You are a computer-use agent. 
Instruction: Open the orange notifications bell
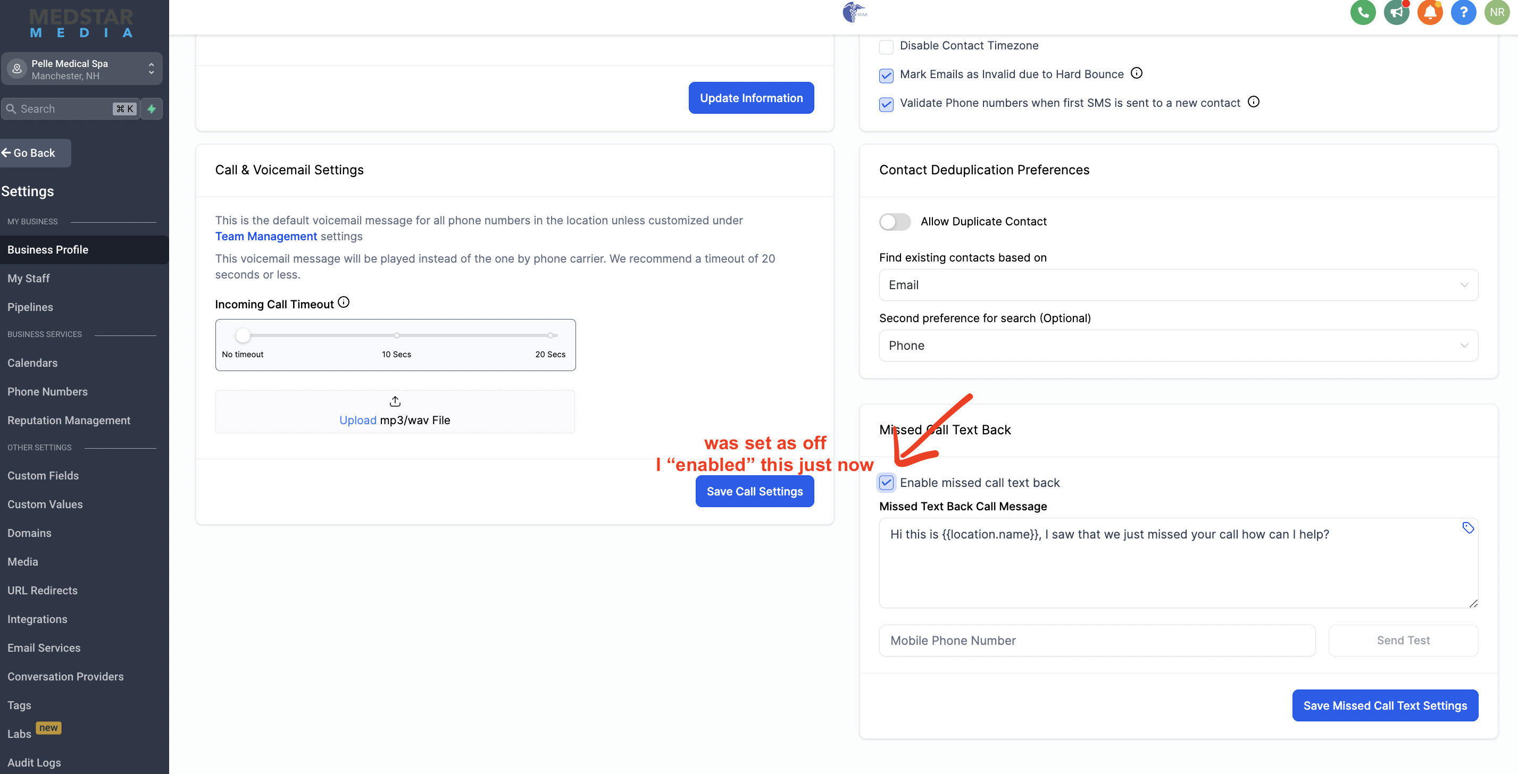1430,12
